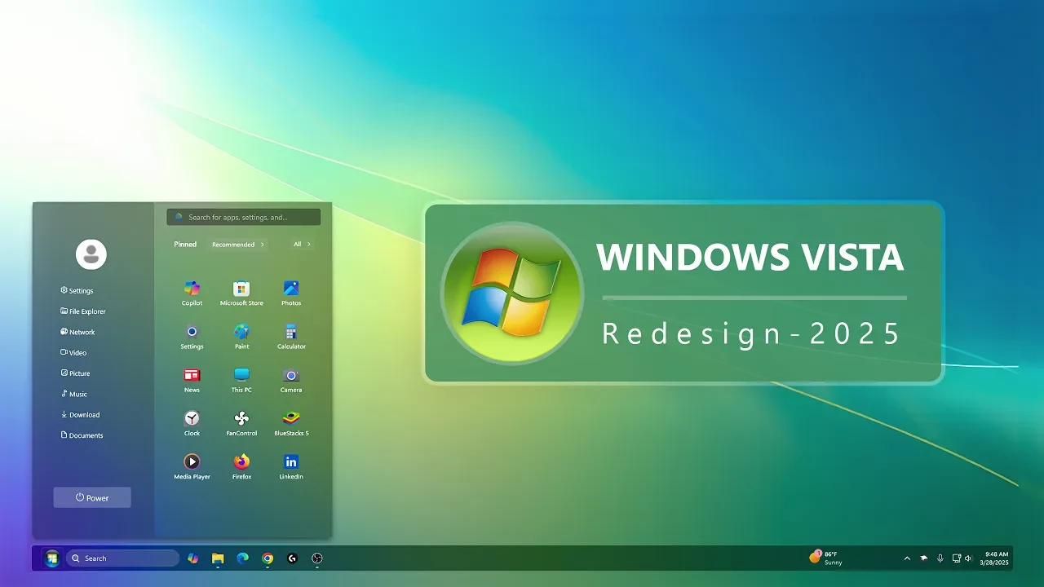Open the LinkedIn app
The image size is (1044, 587).
coord(291,466)
